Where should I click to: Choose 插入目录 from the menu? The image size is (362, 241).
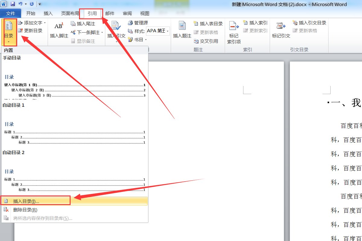click(26, 201)
